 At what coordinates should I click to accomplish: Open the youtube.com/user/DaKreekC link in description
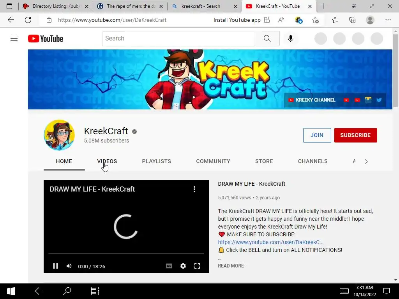(271, 242)
